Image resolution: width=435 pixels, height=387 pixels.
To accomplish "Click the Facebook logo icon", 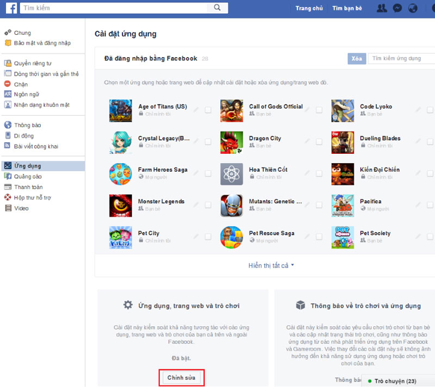I will click(11, 8).
